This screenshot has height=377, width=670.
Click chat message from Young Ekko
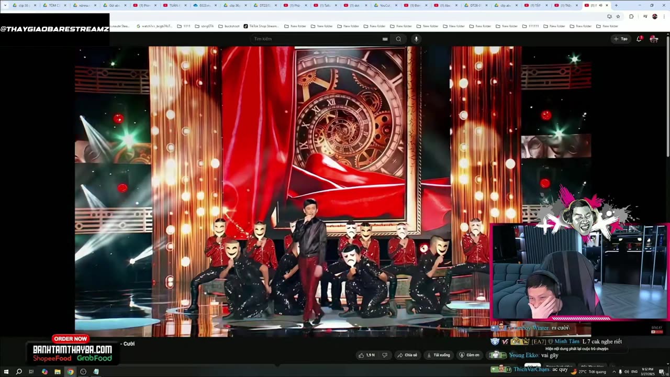[524, 355]
